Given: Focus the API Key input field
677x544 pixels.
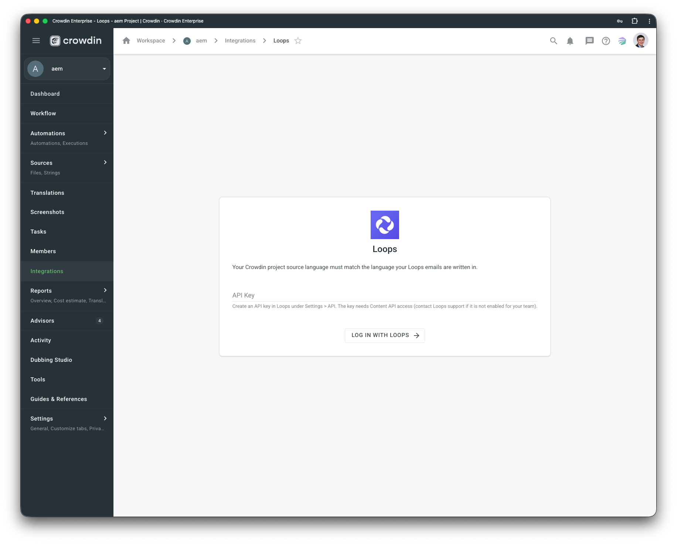Looking at the screenshot, I should 385,295.
